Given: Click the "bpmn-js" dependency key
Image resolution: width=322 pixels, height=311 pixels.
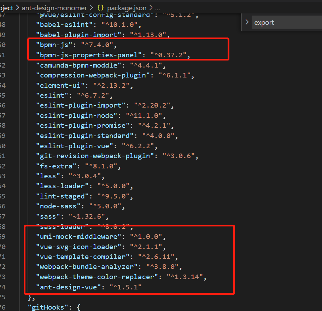Looking at the screenshot, I should pyautogui.click(x=54, y=45).
